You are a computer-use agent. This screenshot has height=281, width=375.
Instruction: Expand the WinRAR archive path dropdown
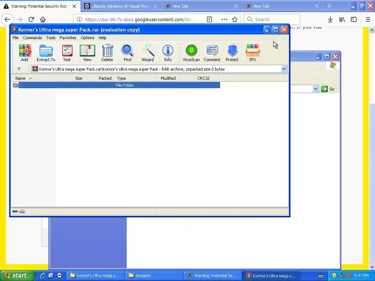coord(284,69)
